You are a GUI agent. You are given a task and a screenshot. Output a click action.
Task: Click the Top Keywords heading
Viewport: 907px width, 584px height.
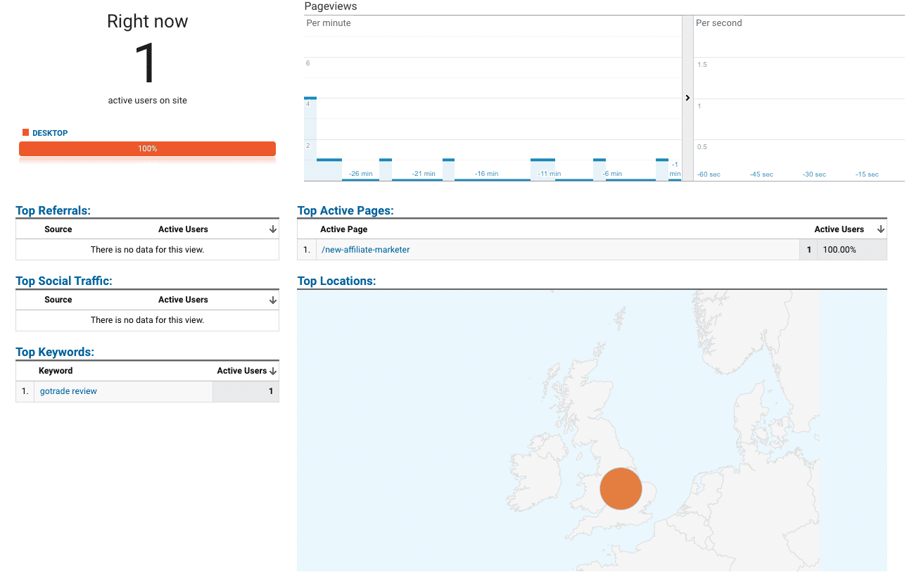click(x=55, y=352)
